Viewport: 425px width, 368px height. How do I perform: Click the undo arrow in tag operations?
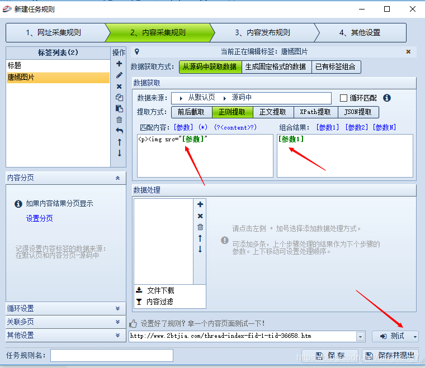pos(119,131)
